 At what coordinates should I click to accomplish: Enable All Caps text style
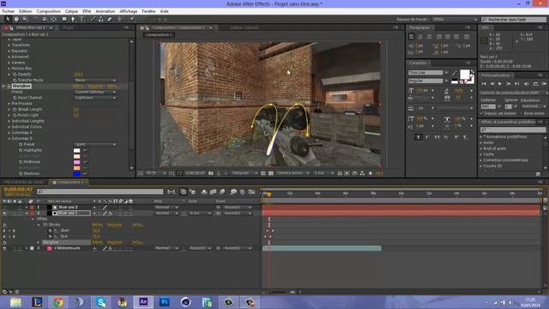pos(437,137)
